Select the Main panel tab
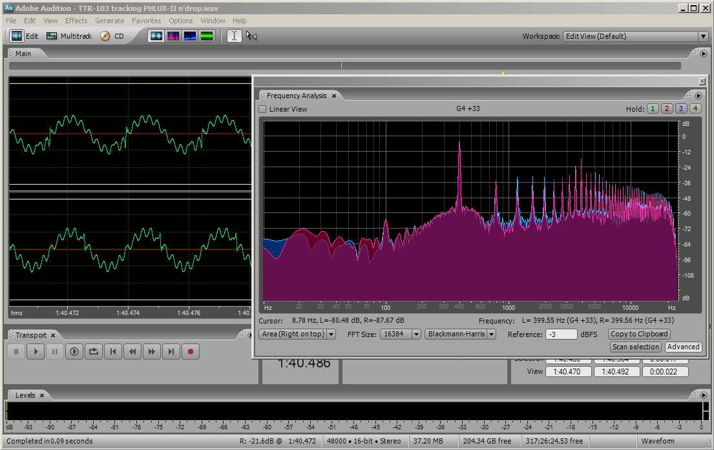Viewport: 714px width, 450px height. 23,54
